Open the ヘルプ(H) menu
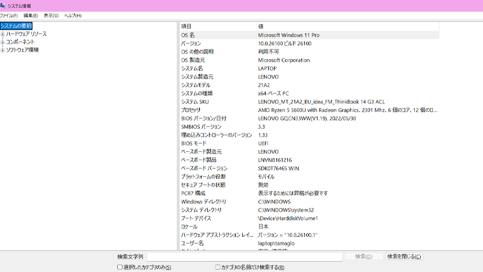Image resolution: width=483 pixels, height=272 pixels. click(x=72, y=16)
